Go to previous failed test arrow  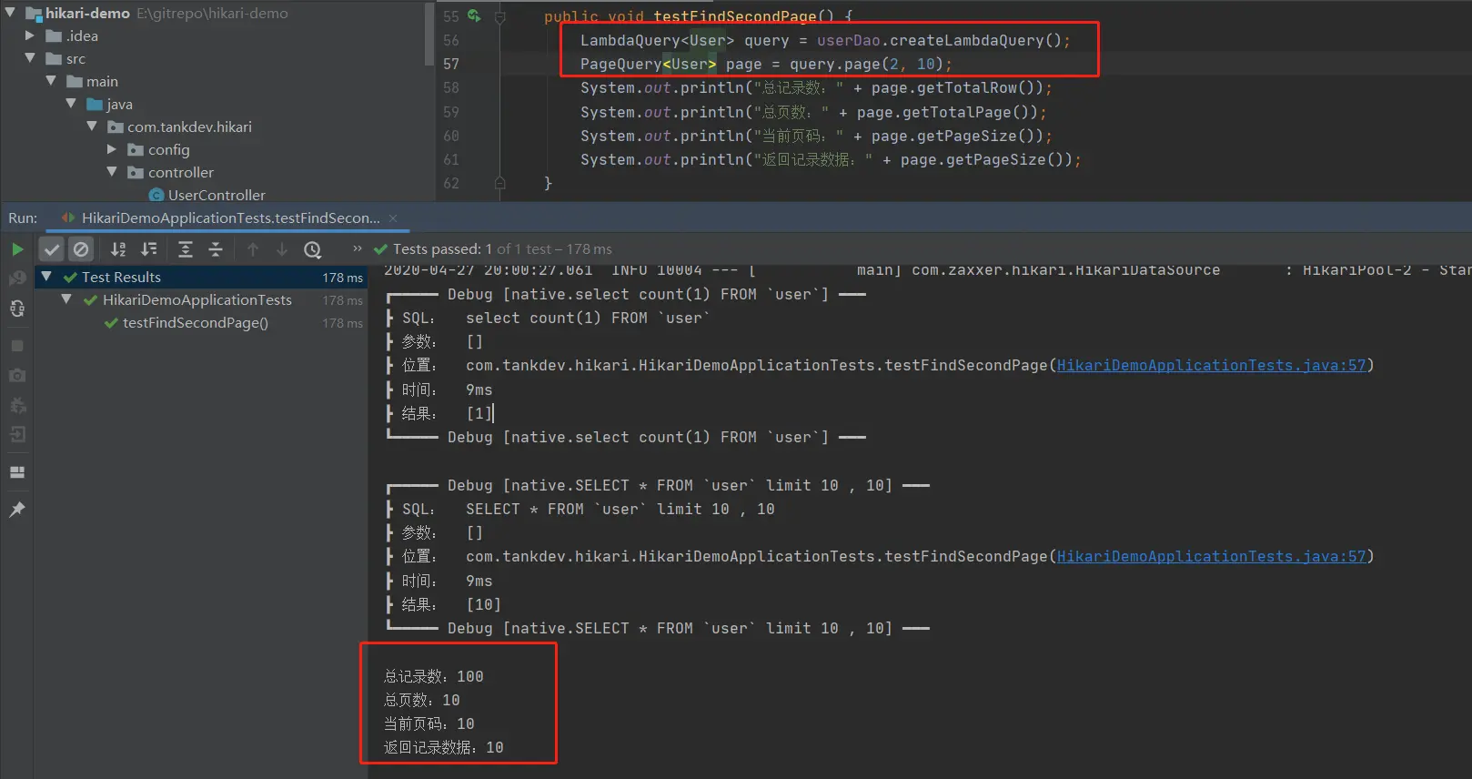click(x=253, y=248)
